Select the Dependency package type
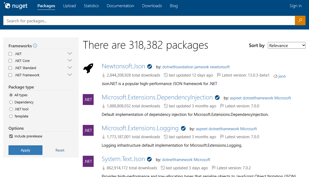Image resolution: width=309 pixels, height=177 pixels. pyautogui.click(x=11, y=102)
